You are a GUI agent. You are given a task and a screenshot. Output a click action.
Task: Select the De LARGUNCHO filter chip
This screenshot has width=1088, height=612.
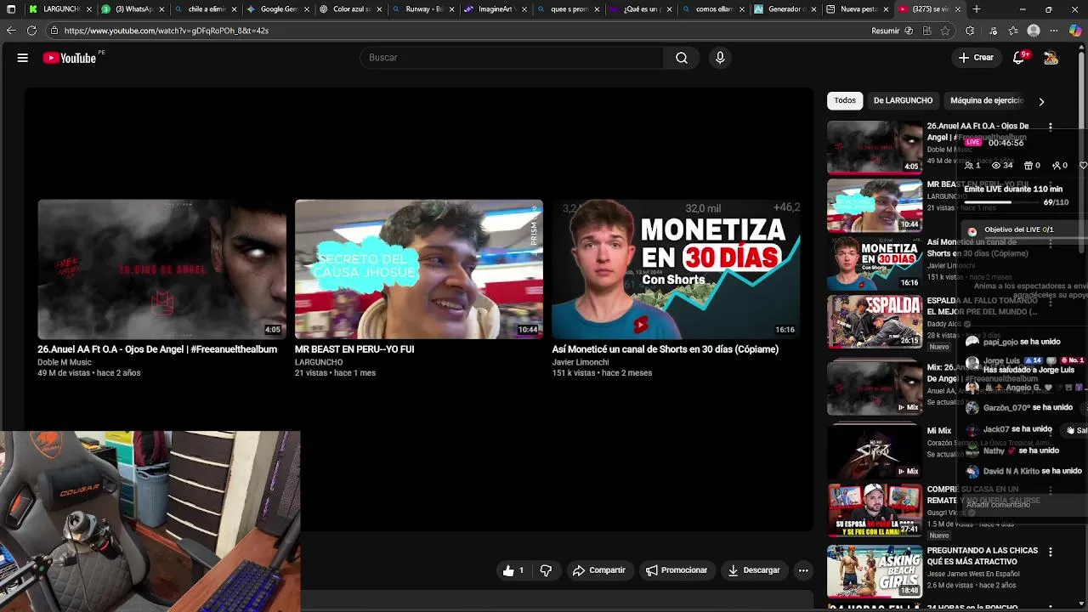click(x=903, y=100)
